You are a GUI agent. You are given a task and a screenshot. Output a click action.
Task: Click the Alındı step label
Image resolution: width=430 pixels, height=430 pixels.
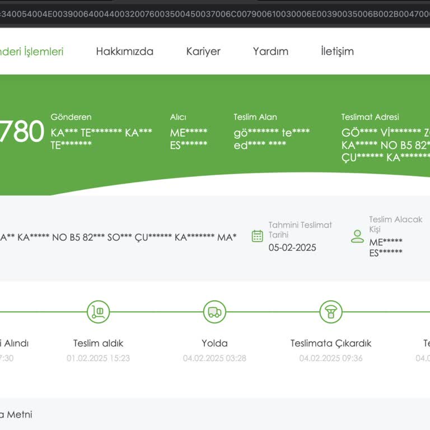[x=14, y=343]
